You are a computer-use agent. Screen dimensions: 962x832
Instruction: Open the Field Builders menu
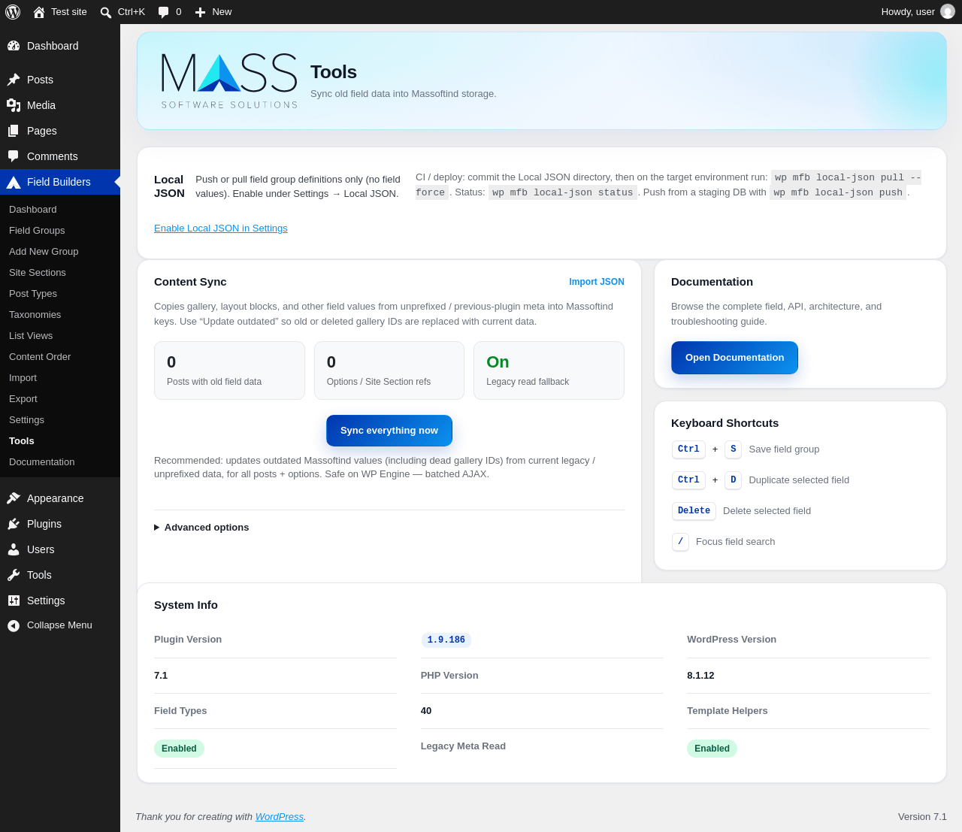60,182
